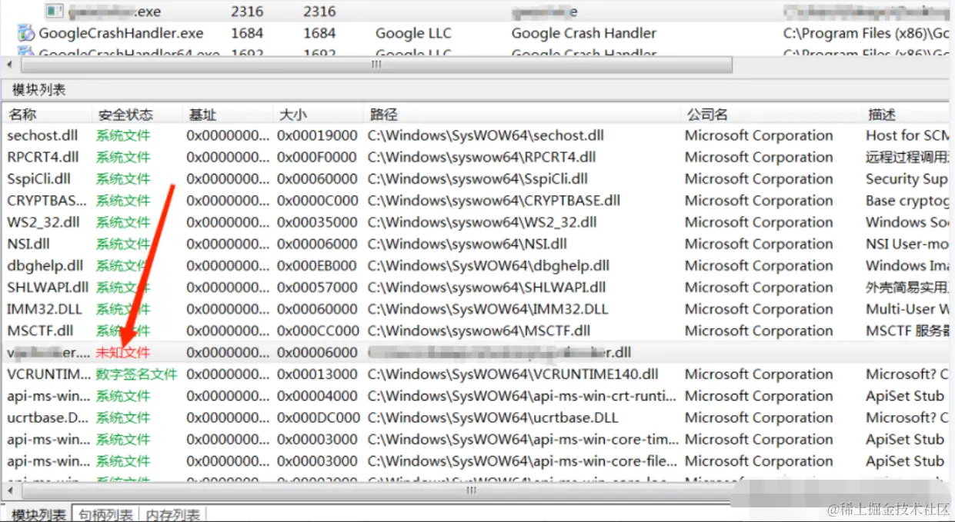
Task: Click the size value 0x0000C000
Action: (318, 201)
